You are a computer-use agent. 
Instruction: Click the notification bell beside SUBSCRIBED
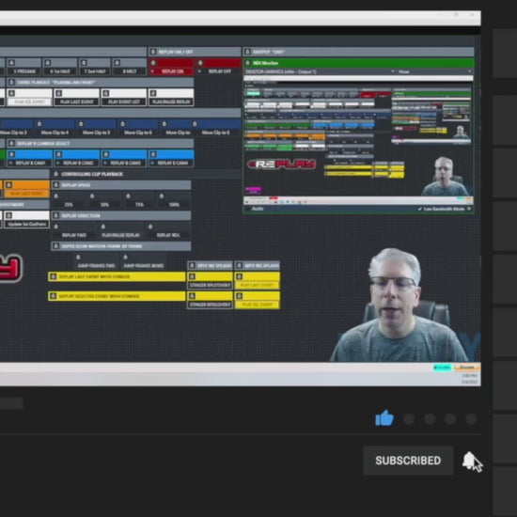pos(469,461)
